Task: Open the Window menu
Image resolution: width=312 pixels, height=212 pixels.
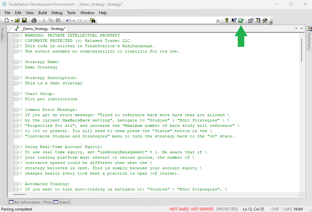Action: tap(87, 13)
